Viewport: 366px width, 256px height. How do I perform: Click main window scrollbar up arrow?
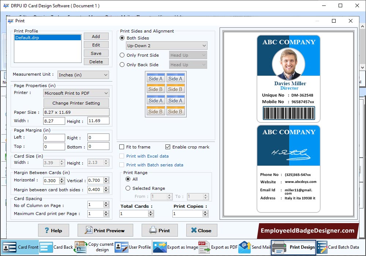pyautogui.click(x=362, y=26)
